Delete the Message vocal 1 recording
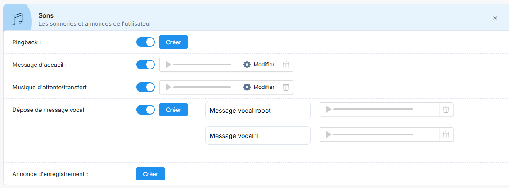 446,134
